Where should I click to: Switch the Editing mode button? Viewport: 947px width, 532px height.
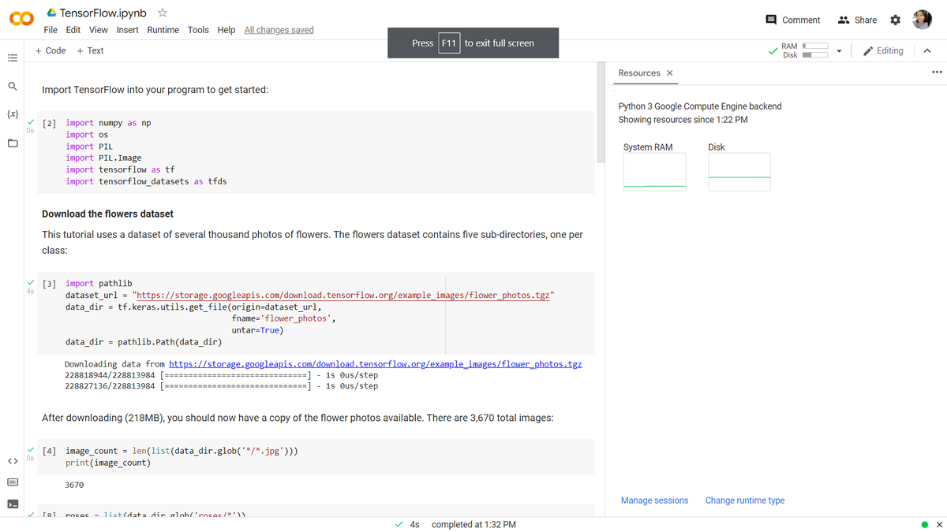coord(883,50)
